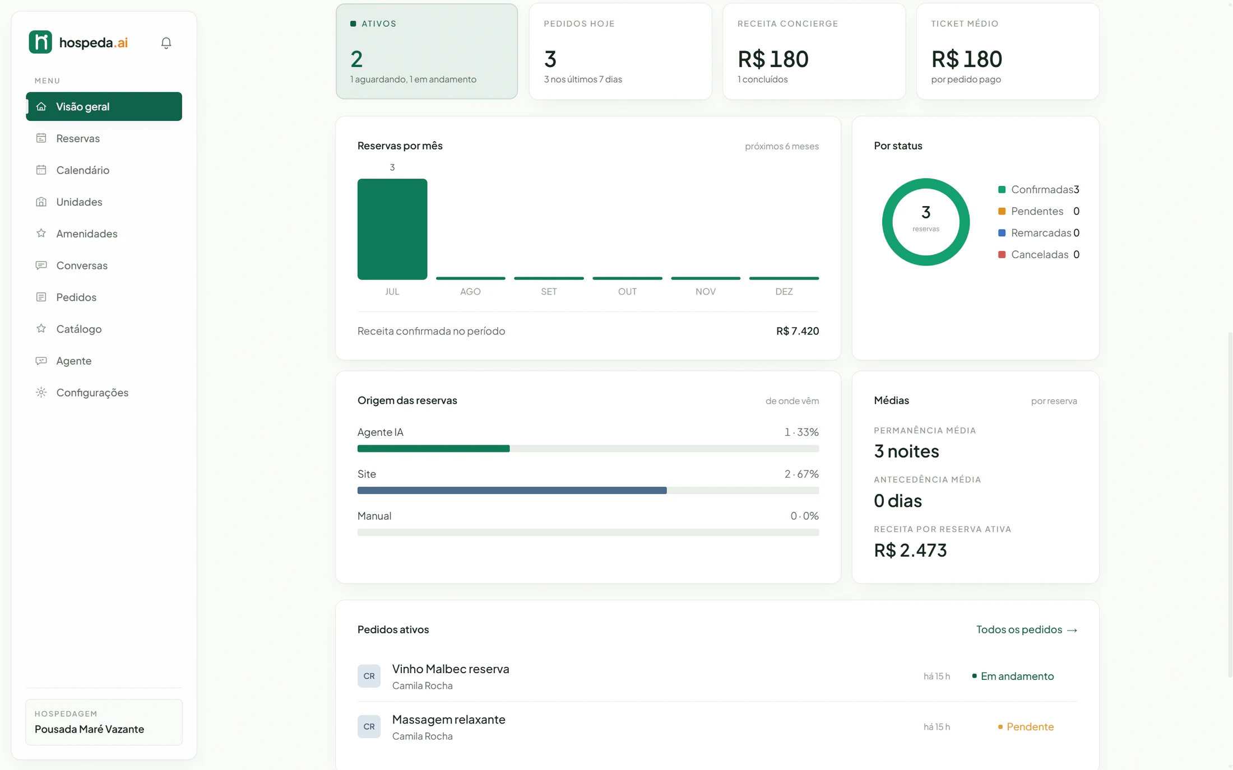Open Amenidades section
This screenshot has height=770, width=1233.
(104, 233)
